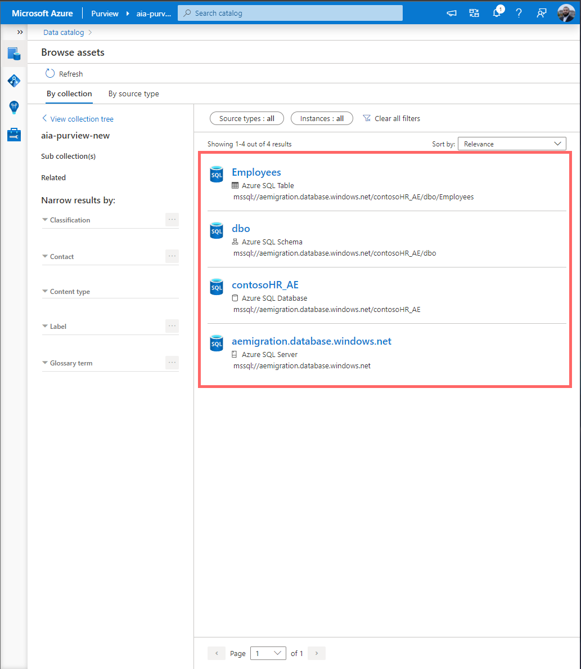This screenshot has height=669, width=581.
Task: Open Glossary term filter more options ellipsis
Action: coord(172,363)
